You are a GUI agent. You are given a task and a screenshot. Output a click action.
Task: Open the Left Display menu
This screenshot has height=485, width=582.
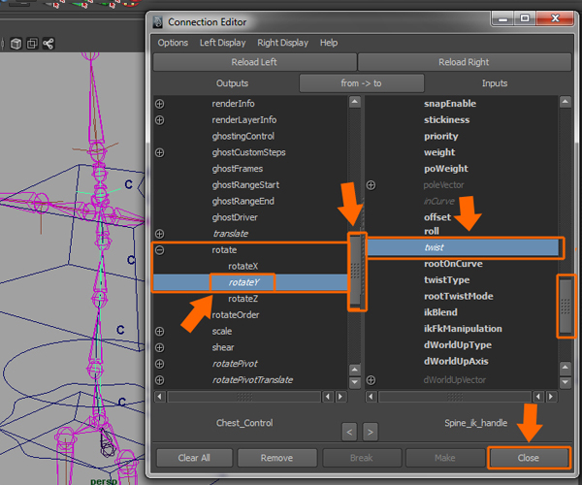223,43
